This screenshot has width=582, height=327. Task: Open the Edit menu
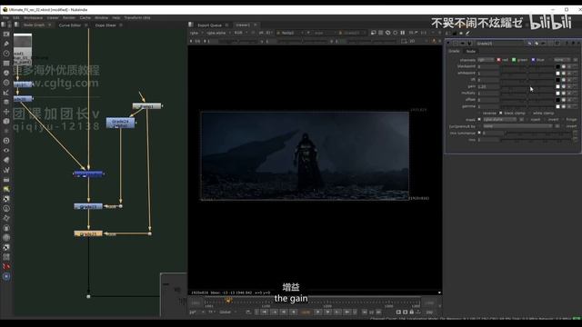point(16,18)
